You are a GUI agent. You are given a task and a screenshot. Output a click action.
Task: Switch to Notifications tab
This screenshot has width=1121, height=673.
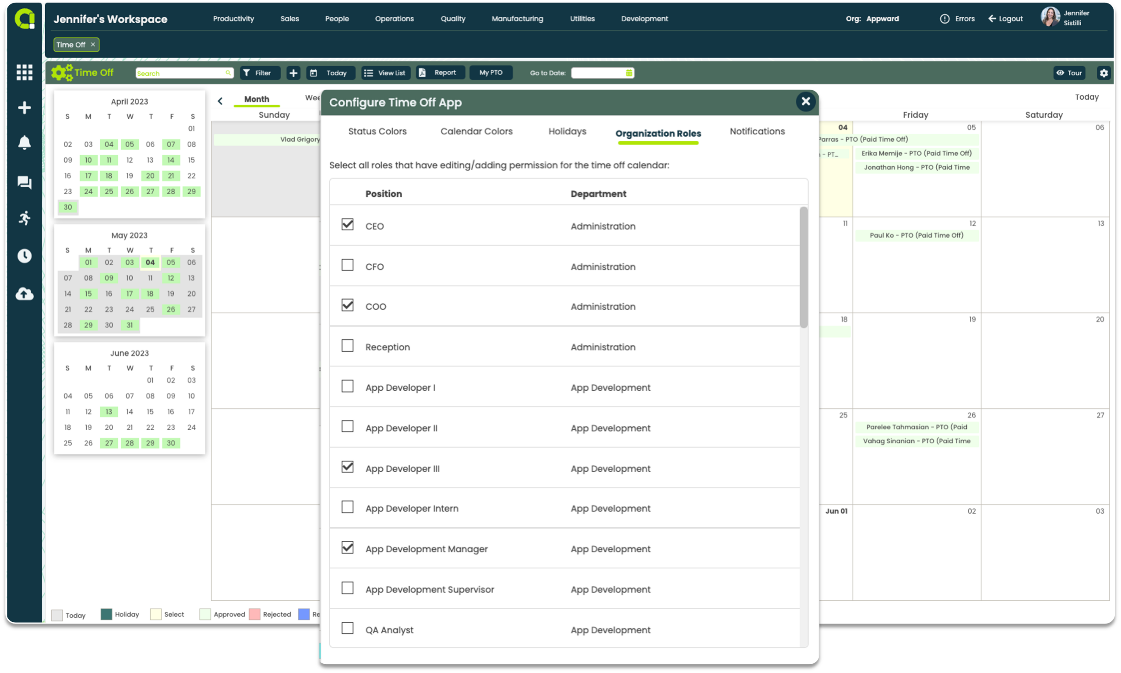tap(757, 131)
